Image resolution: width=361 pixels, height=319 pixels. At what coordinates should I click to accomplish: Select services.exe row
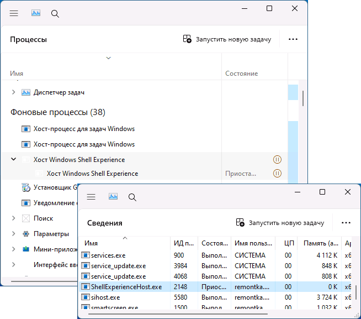point(215,255)
